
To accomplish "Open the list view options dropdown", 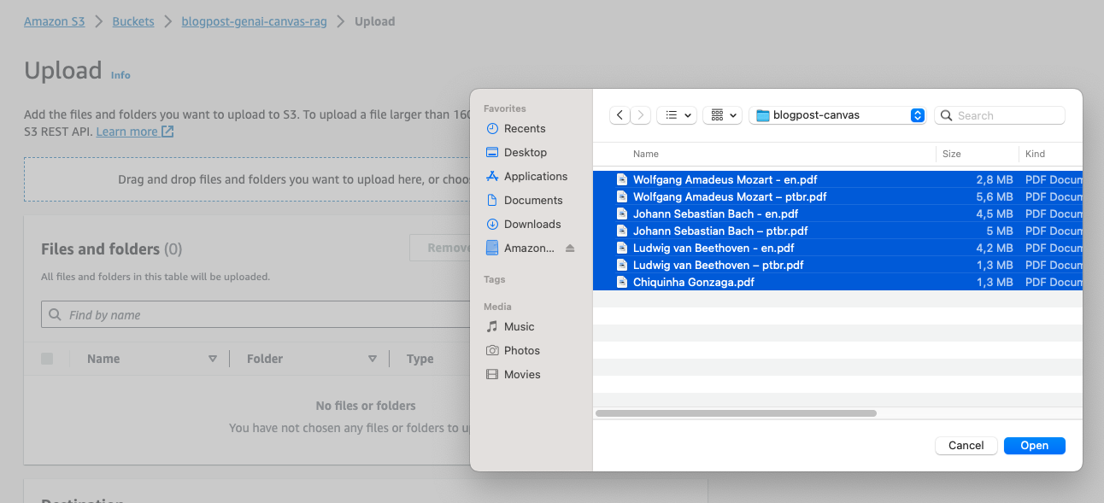I will point(677,115).
